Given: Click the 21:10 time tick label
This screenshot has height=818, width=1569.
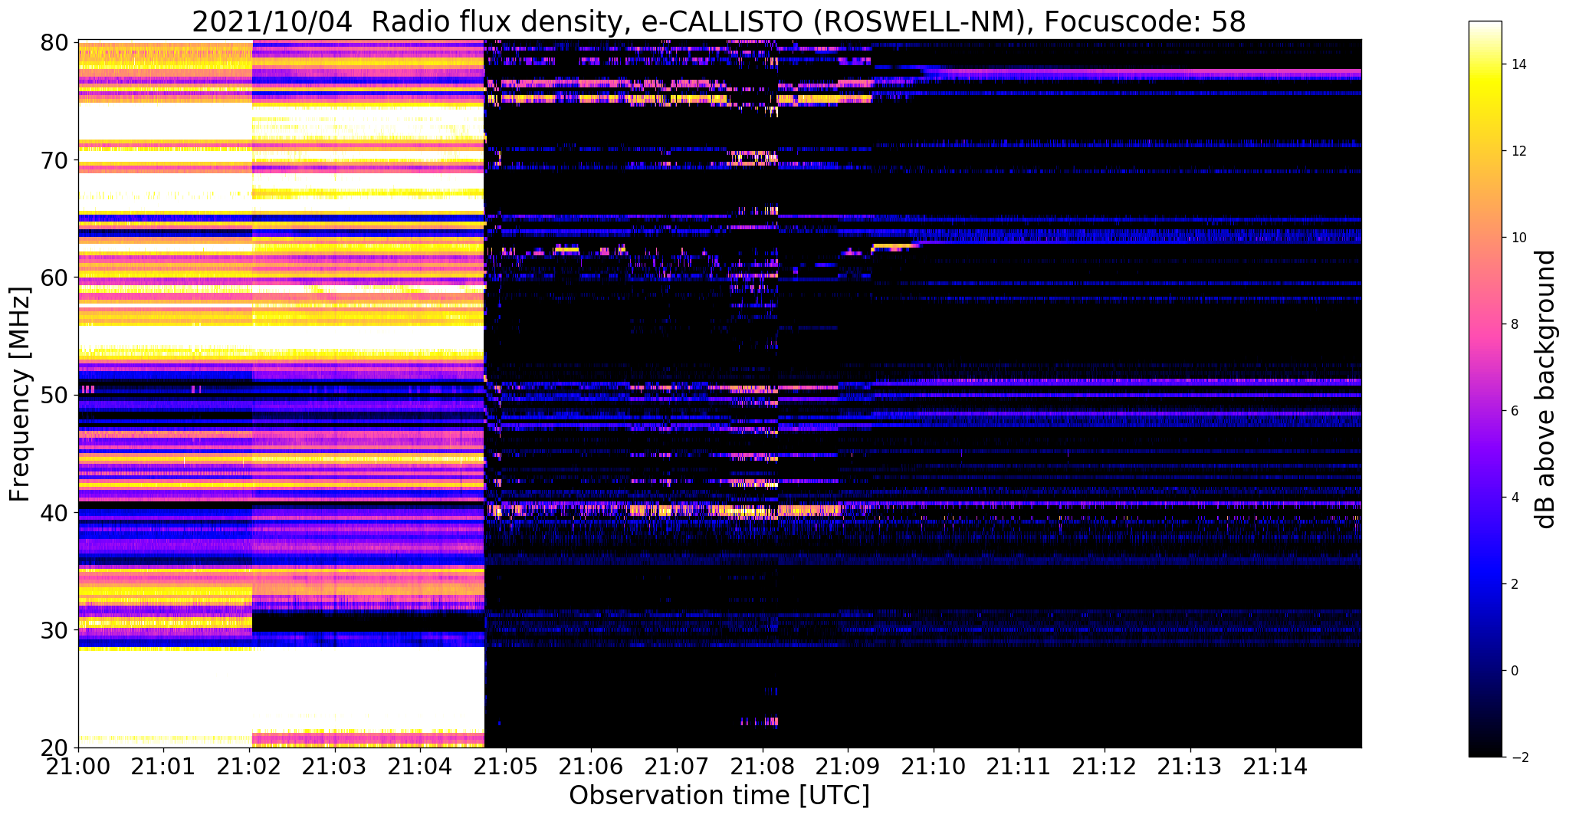Looking at the screenshot, I should [x=934, y=765].
